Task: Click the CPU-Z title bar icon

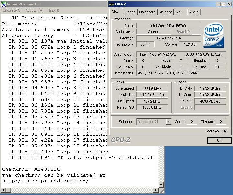Action: click(x=111, y=4)
